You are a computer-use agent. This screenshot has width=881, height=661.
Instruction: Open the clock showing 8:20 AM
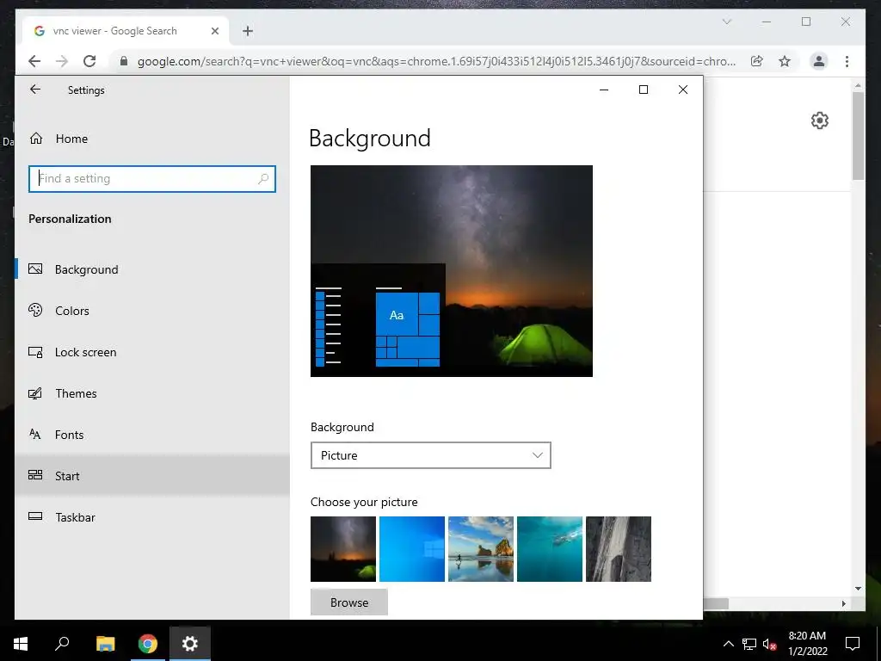click(x=807, y=644)
